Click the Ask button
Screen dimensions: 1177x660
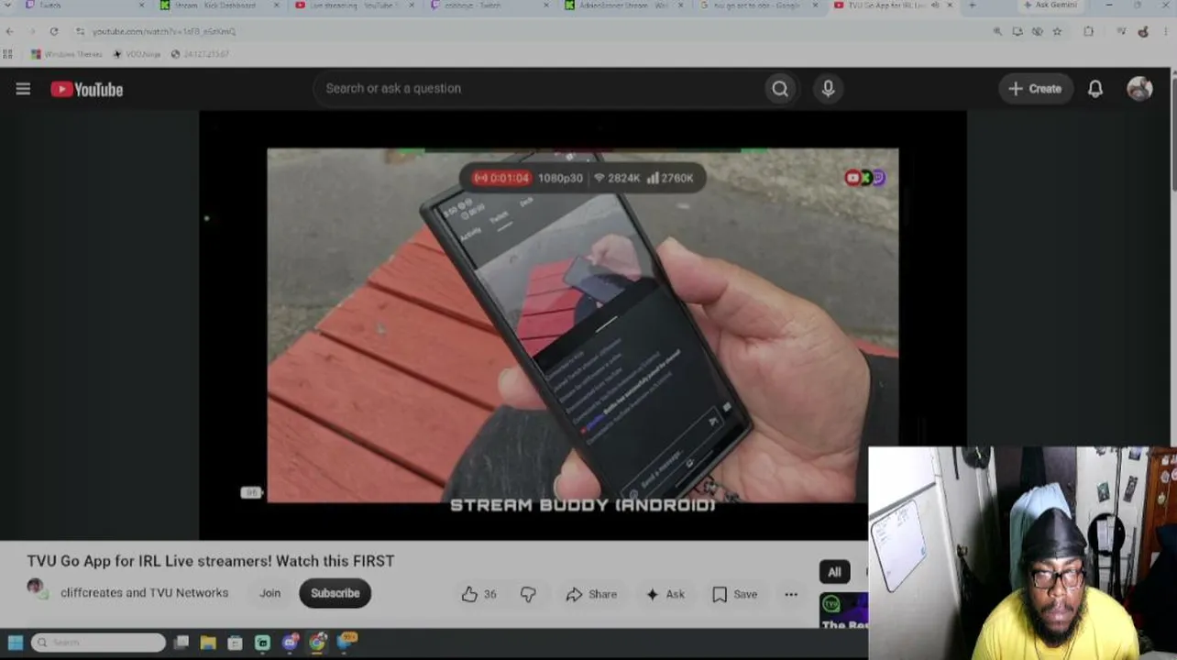point(665,594)
